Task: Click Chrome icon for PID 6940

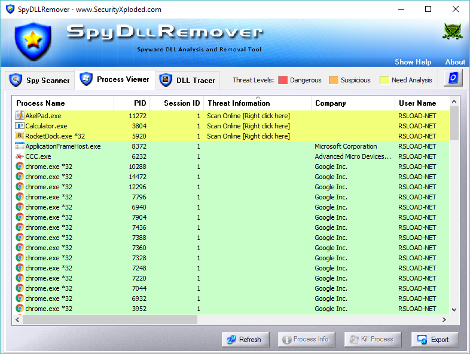Action: tap(20, 207)
